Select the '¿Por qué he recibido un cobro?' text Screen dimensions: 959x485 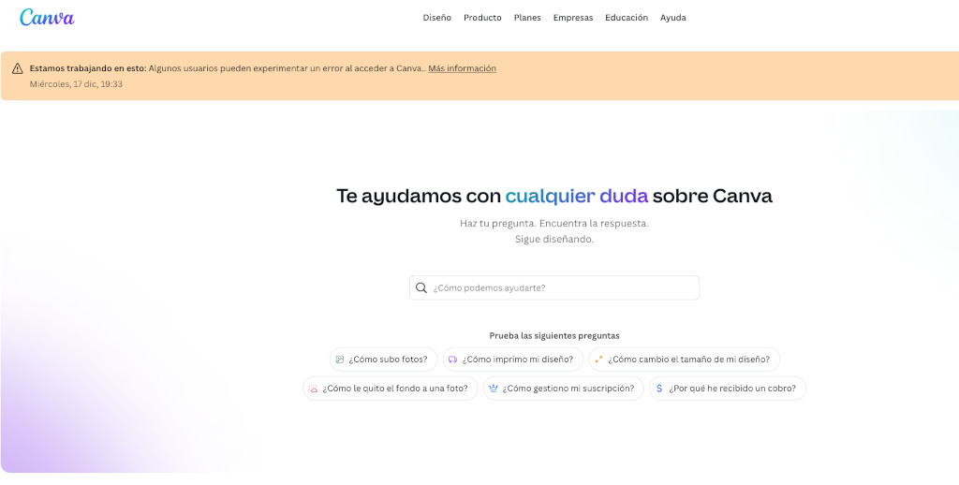731,389
